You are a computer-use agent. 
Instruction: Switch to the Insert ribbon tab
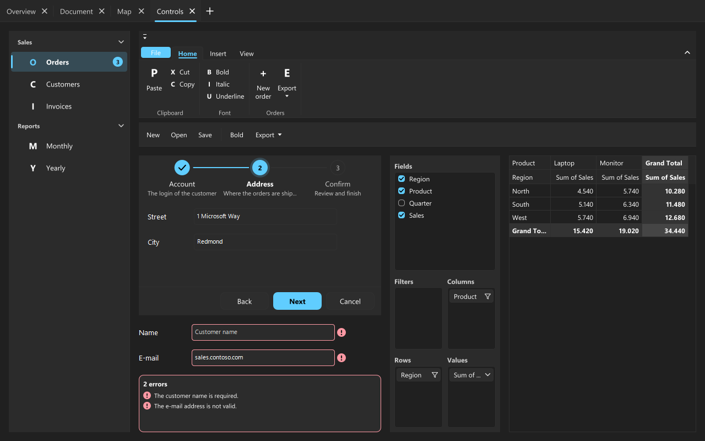(218, 53)
